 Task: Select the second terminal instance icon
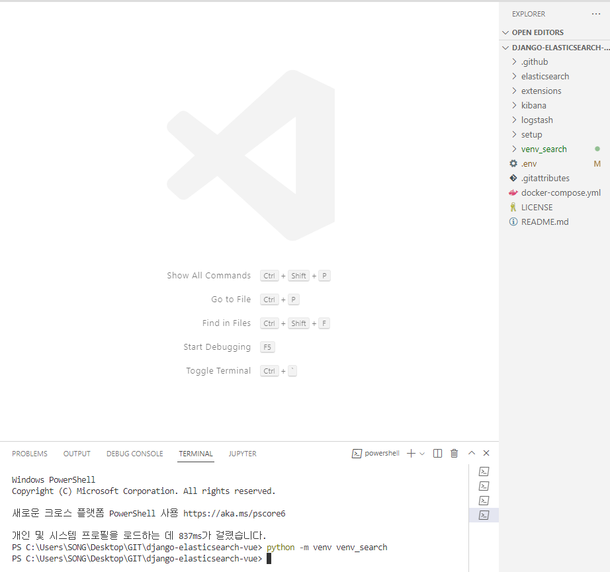[484, 486]
